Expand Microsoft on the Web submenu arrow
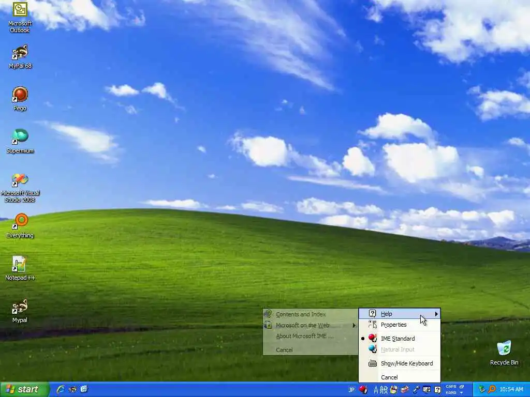 [354, 326]
